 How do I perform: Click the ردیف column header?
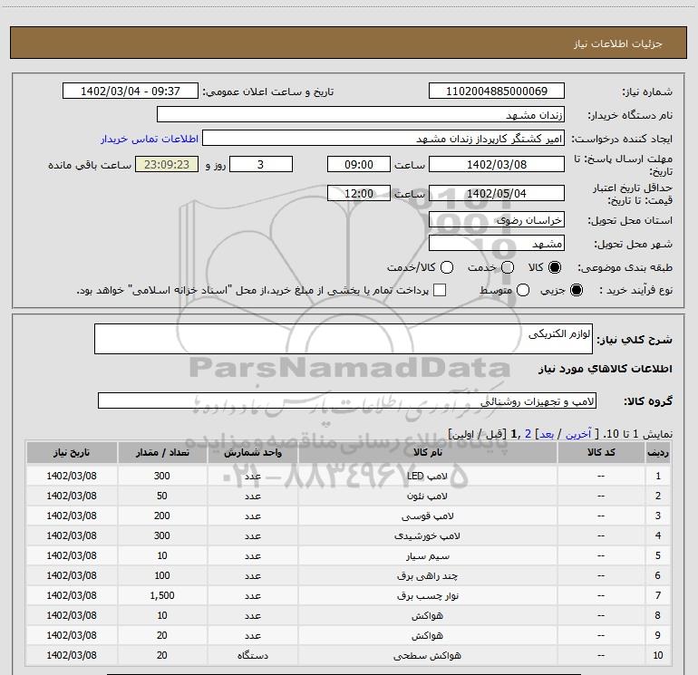coord(658,452)
